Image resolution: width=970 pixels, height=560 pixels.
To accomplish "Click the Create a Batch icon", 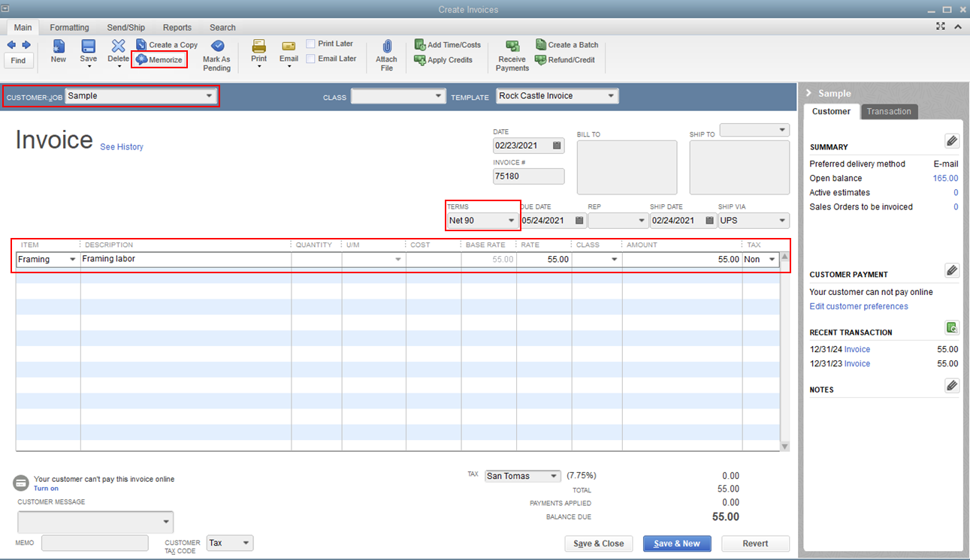I will tap(567, 44).
